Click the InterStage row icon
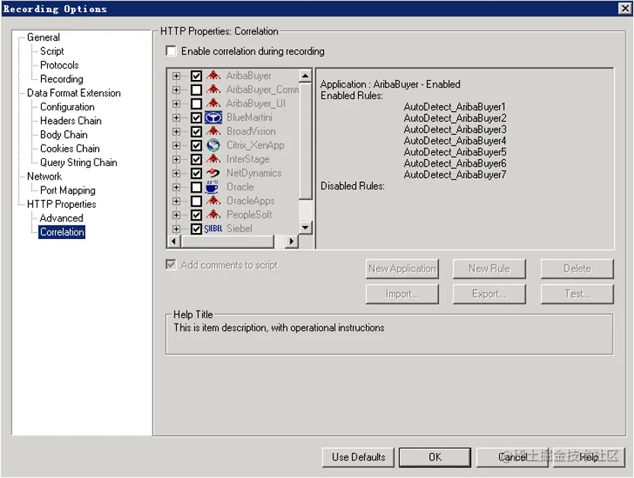Screen dimensions: 634x478 click(x=213, y=159)
